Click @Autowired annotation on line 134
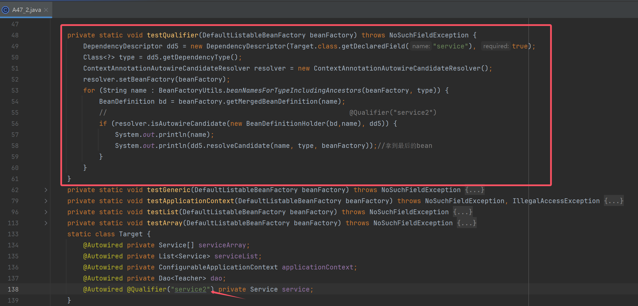638x306 pixels. tap(103, 245)
